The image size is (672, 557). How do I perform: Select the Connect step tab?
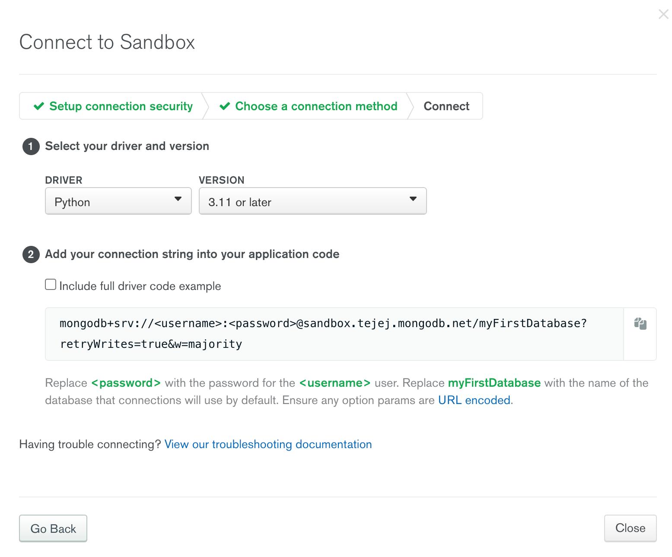pyautogui.click(x=446, y=106)
